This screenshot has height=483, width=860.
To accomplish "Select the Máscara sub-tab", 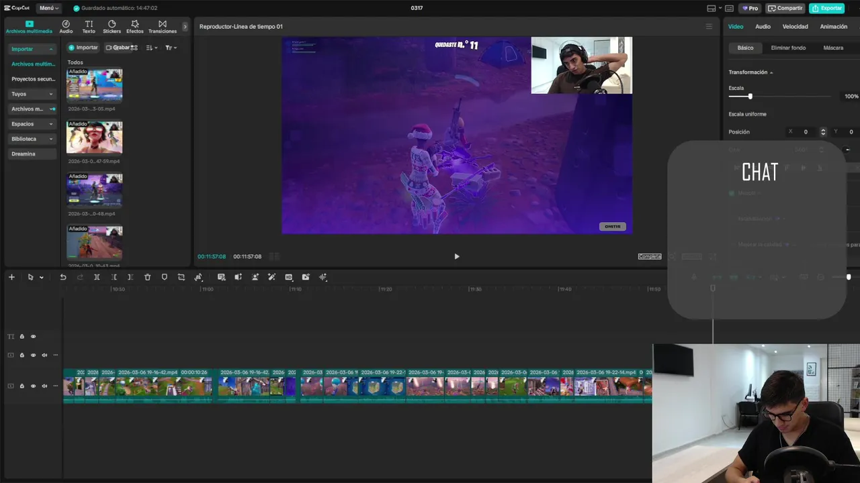I will (833, 48).
